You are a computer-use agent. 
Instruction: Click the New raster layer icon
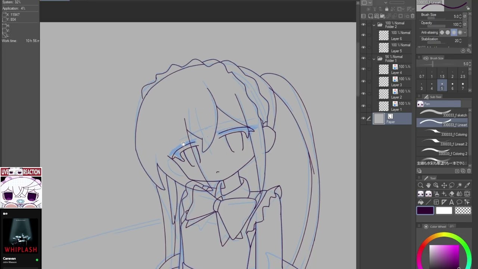tap(371, 16)
